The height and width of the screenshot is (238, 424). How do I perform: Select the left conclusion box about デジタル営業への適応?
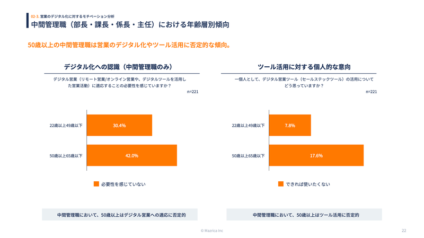tap(120, 215)
